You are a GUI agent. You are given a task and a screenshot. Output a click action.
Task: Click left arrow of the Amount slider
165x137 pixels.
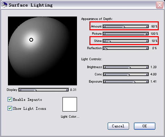(105, 27)
